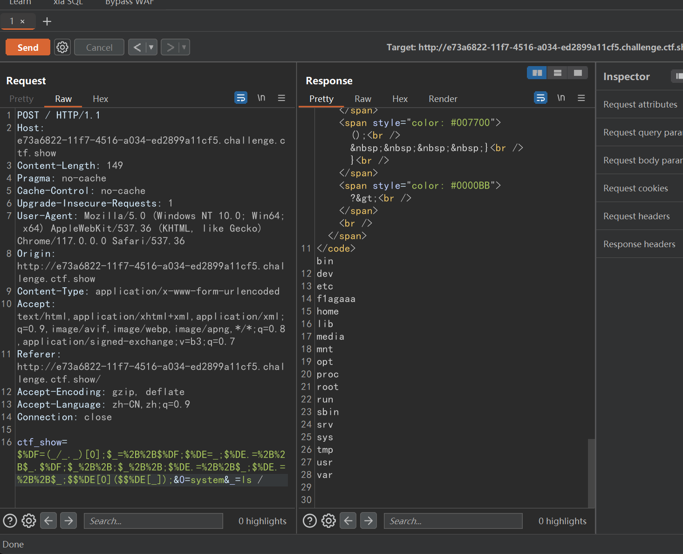Click the Content-Length: 149 header
This screenshot has width=683, height=554.
pyautogui.click(x=70, y=165)
